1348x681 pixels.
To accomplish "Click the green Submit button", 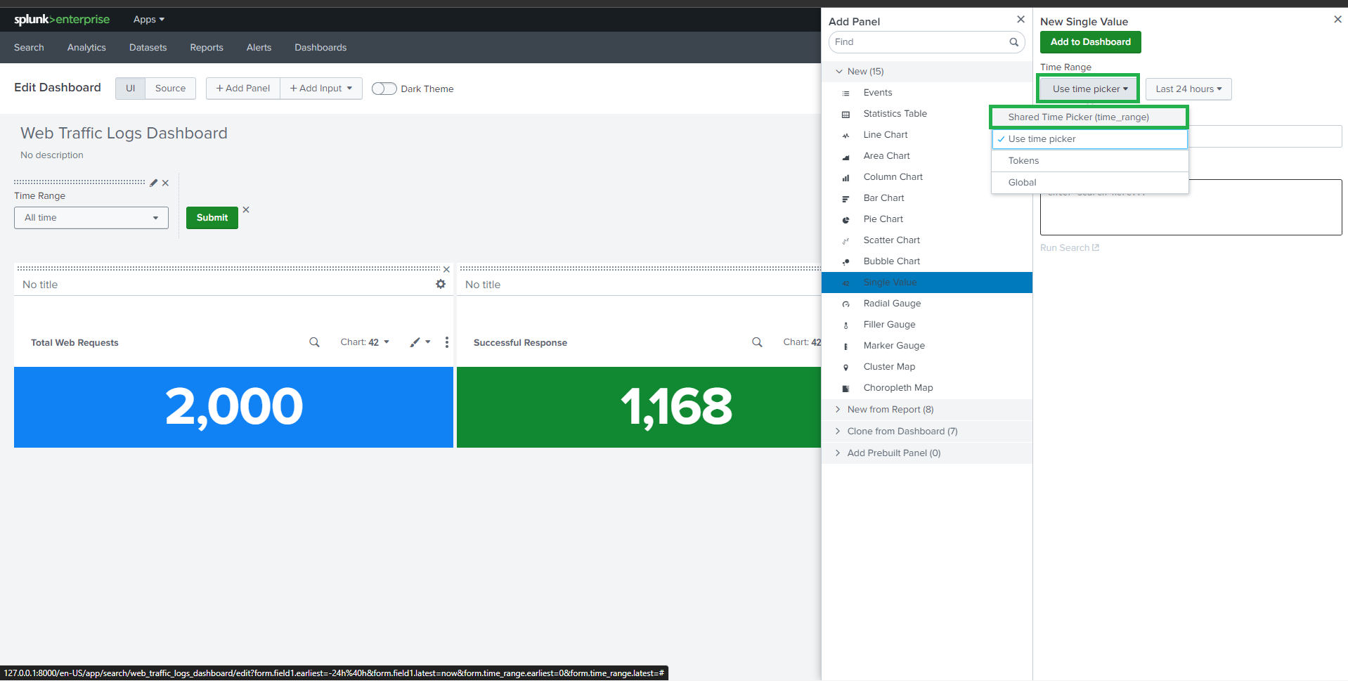I will pyautogui.click(x=212, y=218).
